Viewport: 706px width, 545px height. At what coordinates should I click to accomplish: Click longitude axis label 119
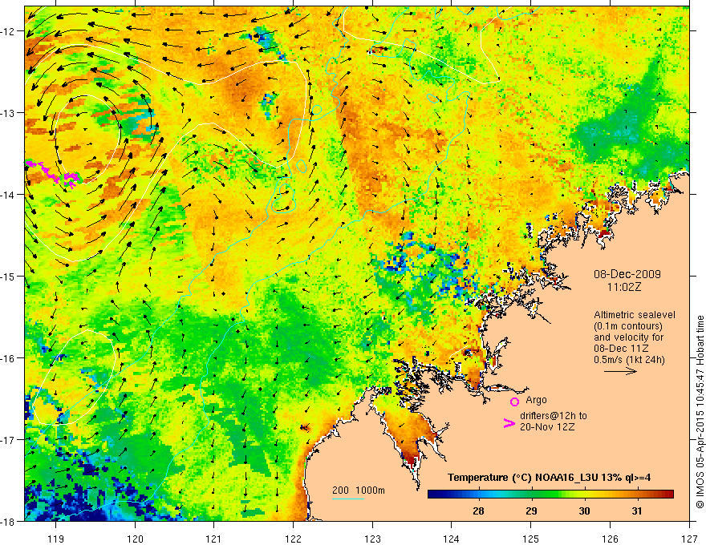pos(56,539)
